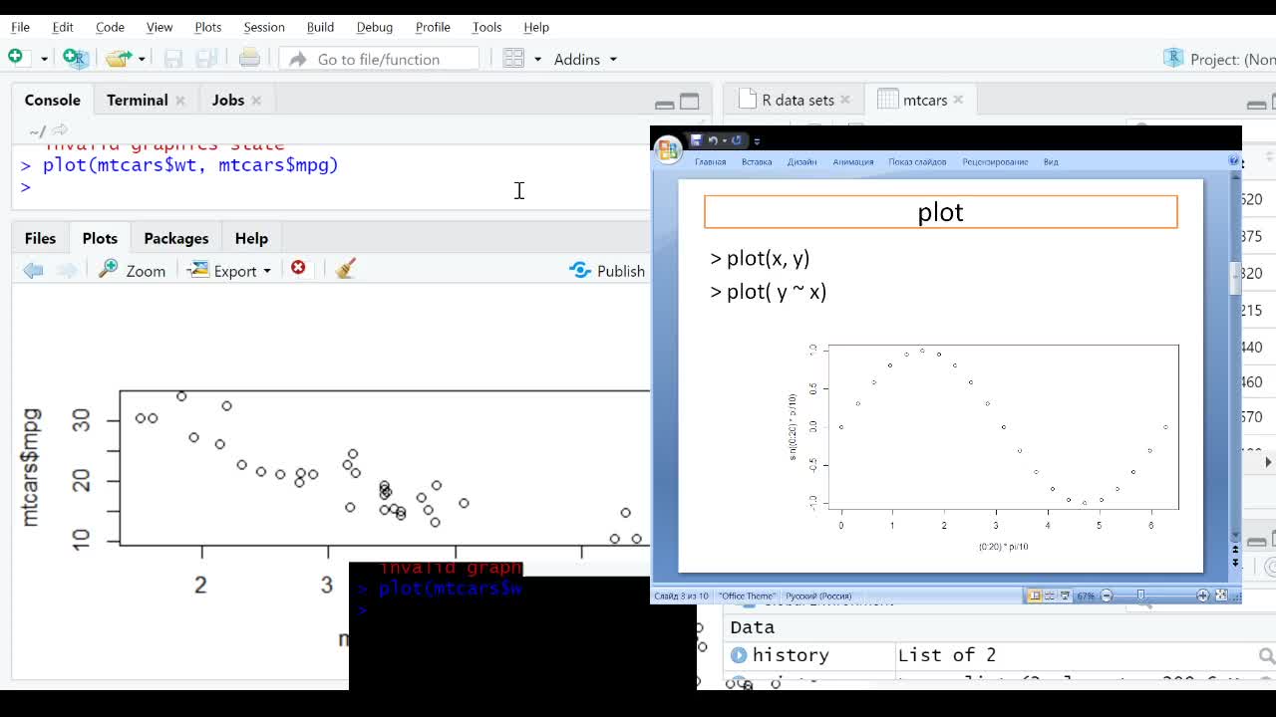1276x717 pixels.
Task: Open the Export plot dropdown
Action: point(229,270)
